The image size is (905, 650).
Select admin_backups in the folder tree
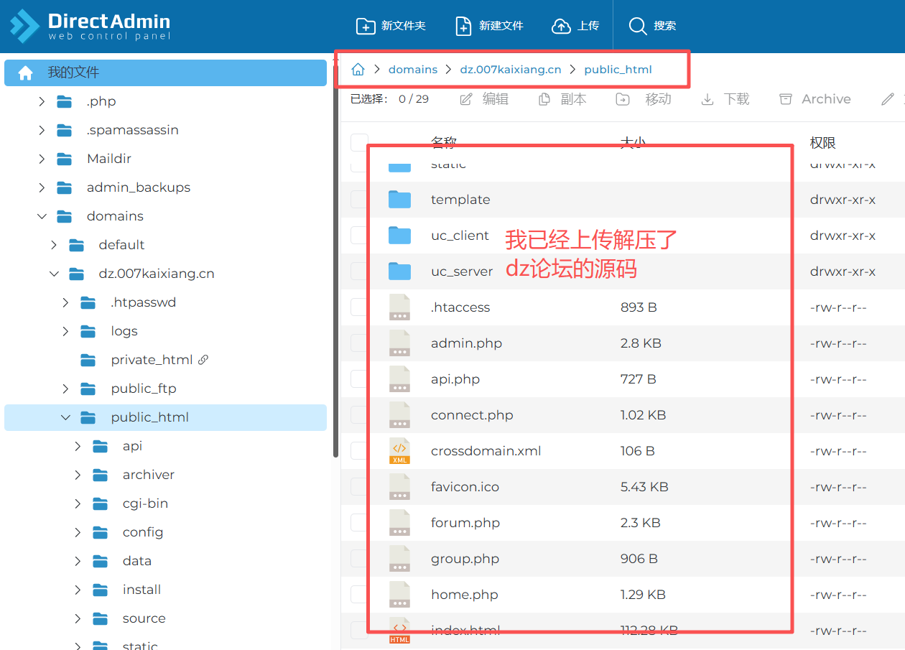pos(138,187)
